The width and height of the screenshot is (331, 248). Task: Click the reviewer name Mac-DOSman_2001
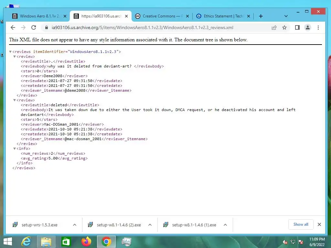[61, 124]
